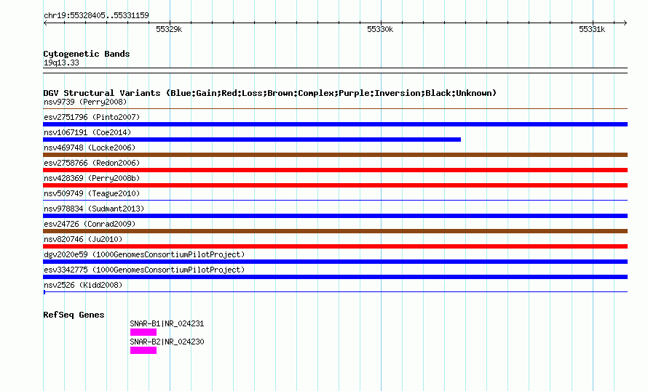The image size is (648, 391).
Task: Click the nsv509749 (Teague2010) label
Action: (92, 193)
